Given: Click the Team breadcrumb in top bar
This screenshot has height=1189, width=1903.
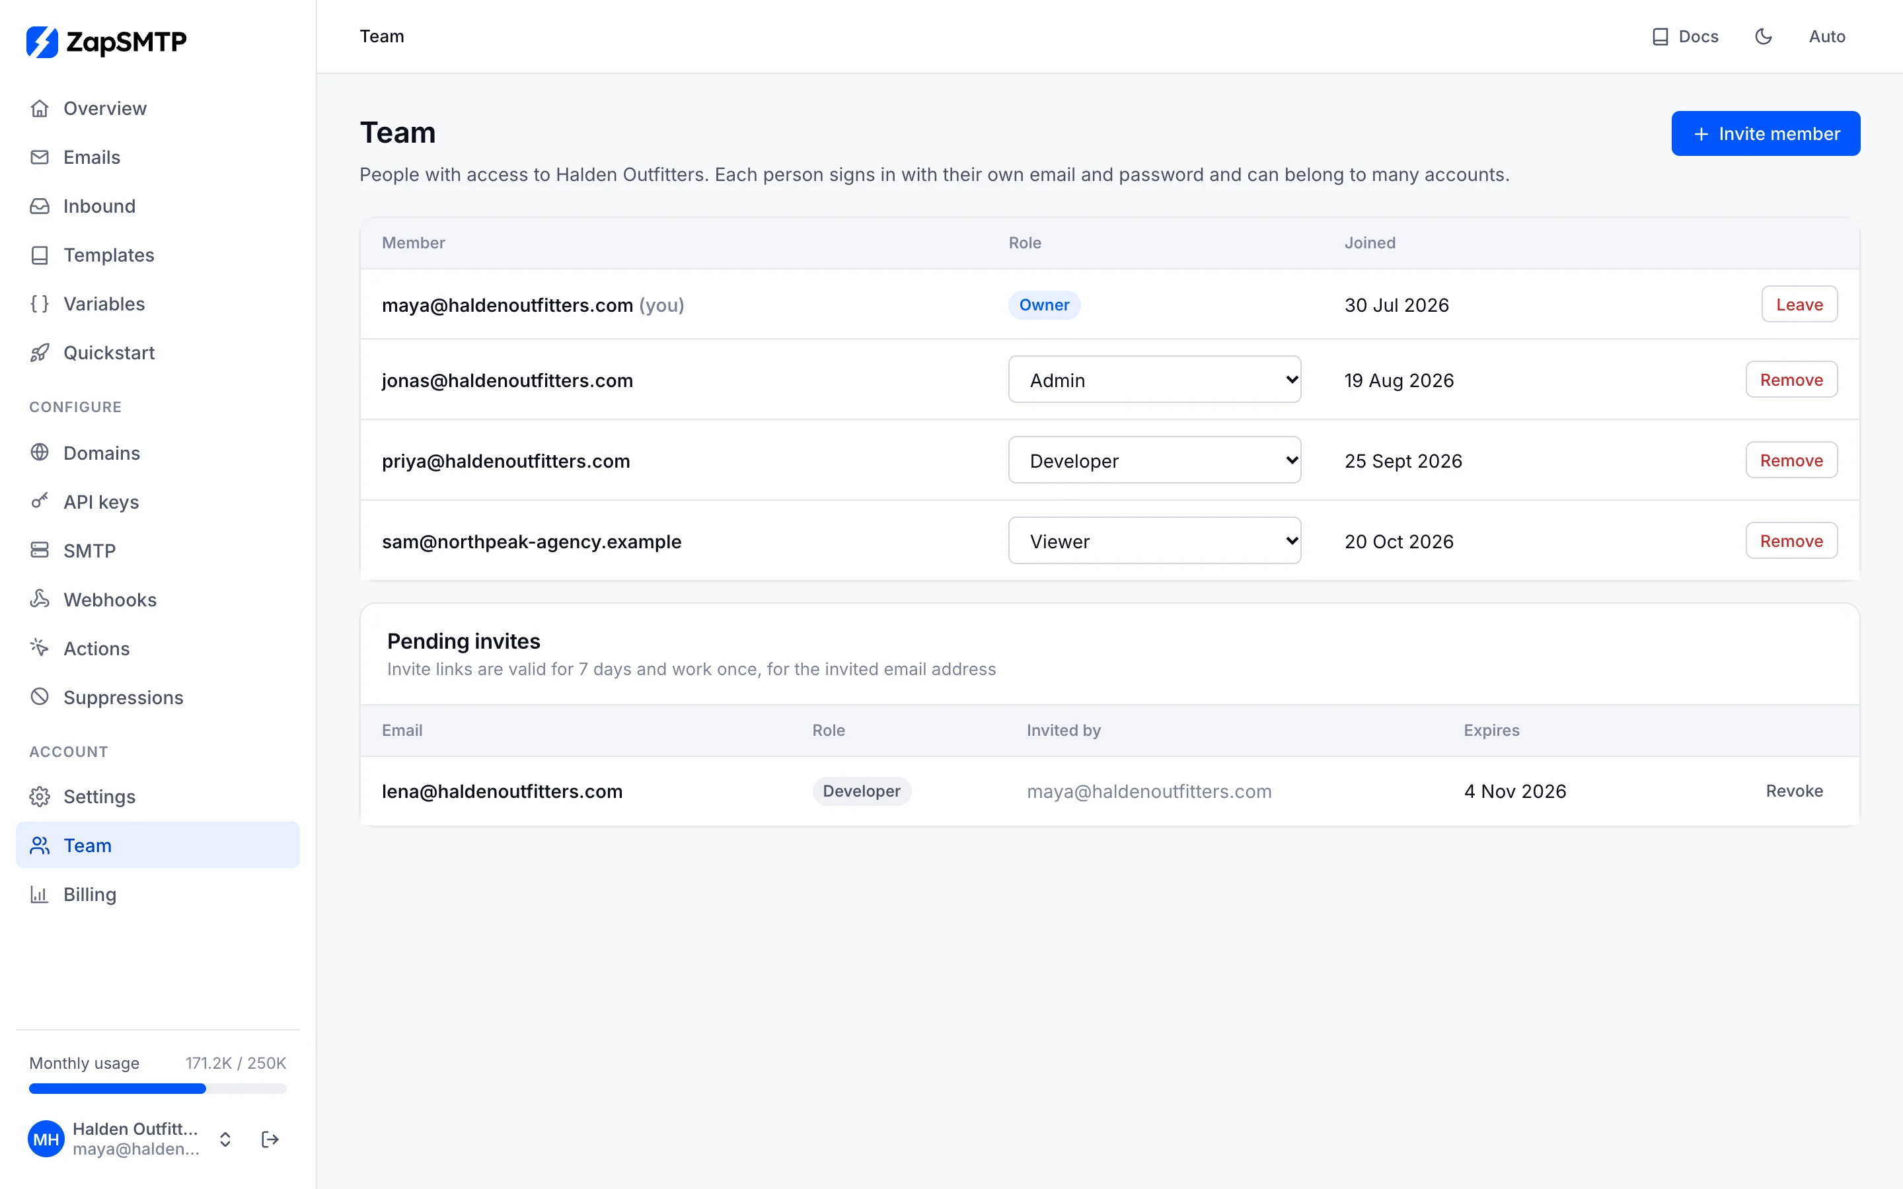Looking at the screenshot, I should (382, 36).
